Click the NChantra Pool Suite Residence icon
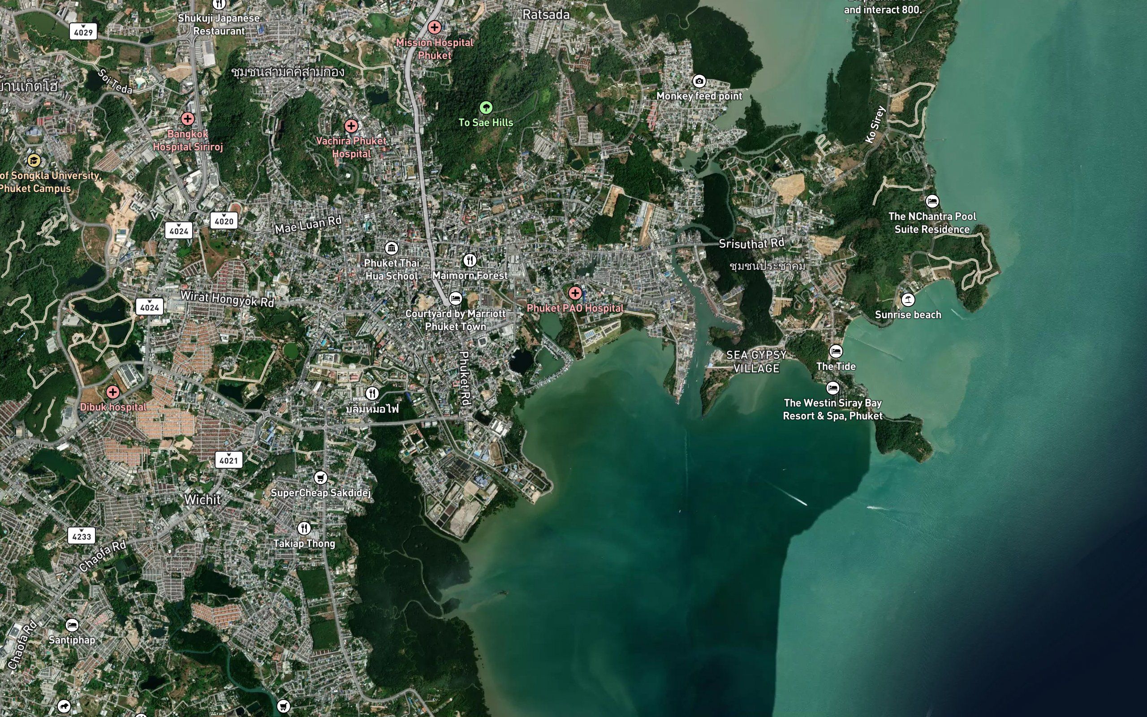 click(932, 201)
